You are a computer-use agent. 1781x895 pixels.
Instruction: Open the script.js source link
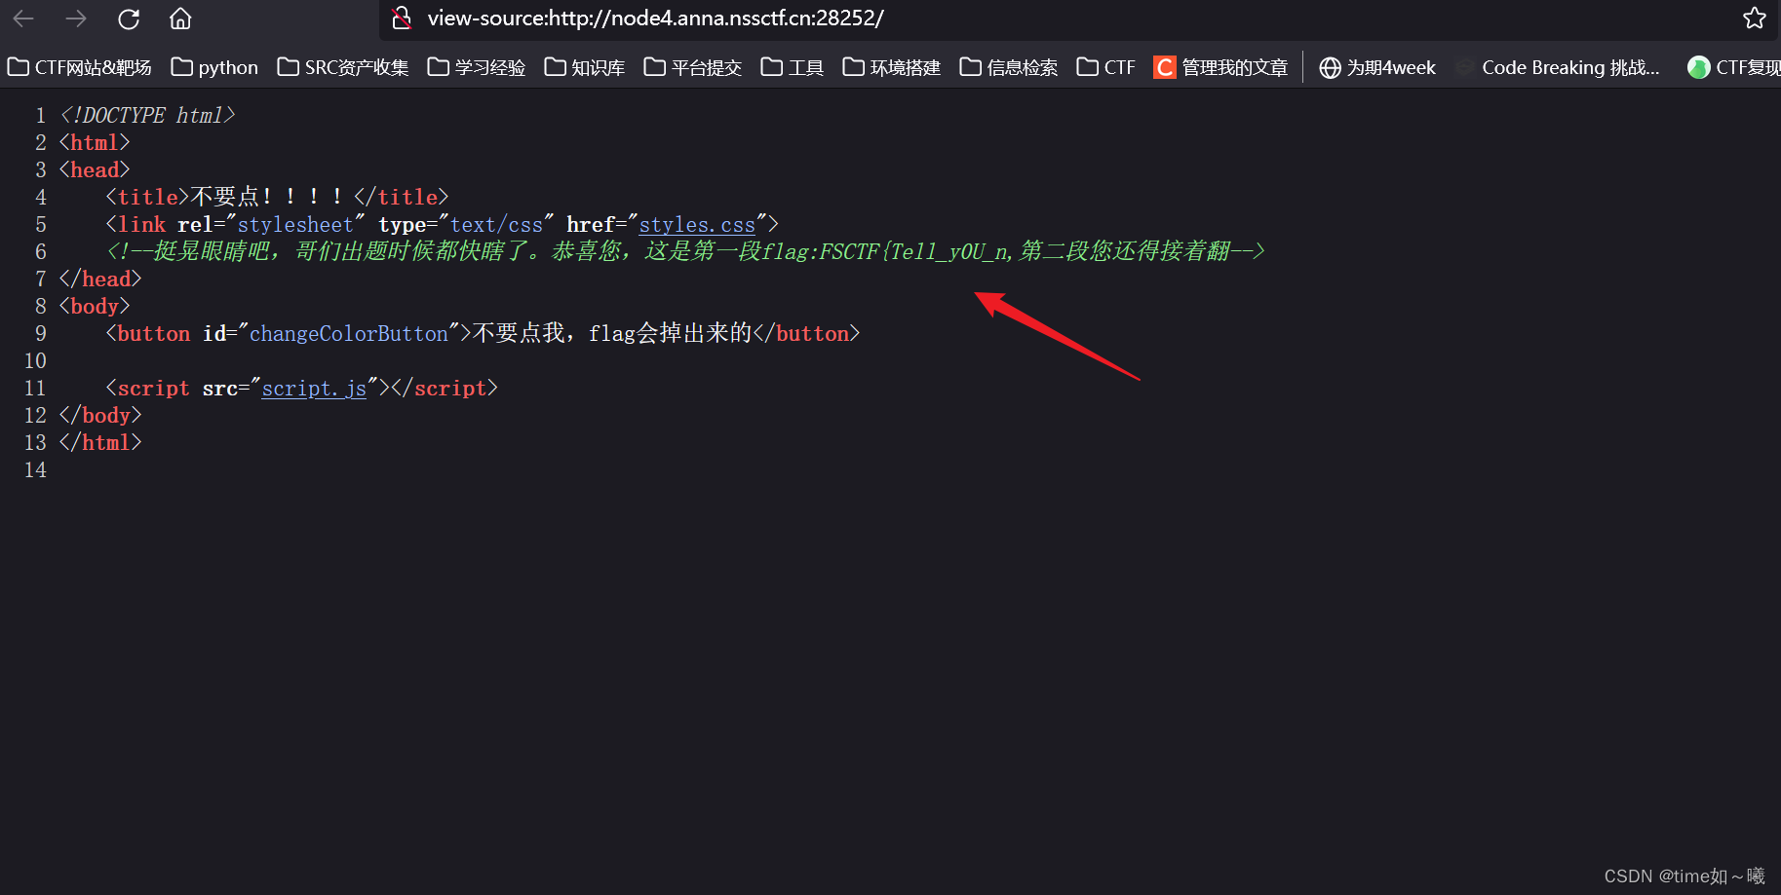(x=314, y=389)
